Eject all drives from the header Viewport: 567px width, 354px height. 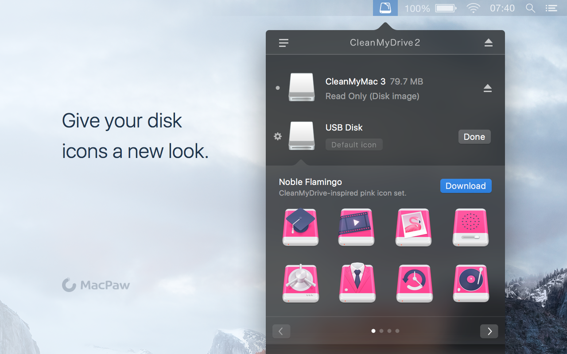pyautogui.click(x=488, y=42)
